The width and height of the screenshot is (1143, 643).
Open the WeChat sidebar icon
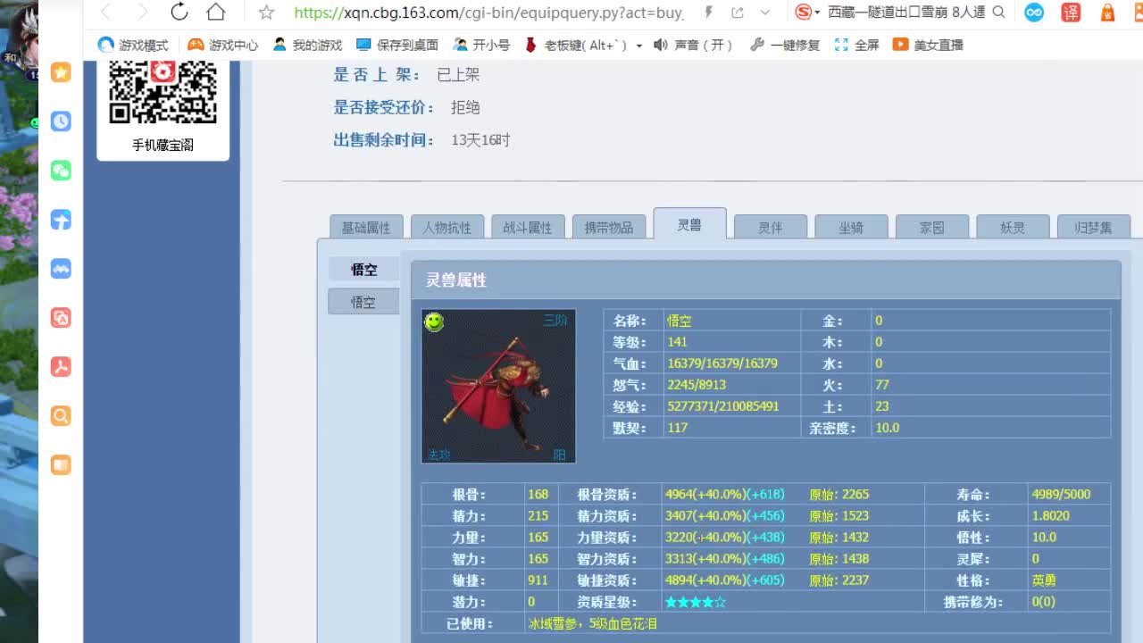point(61,171)
